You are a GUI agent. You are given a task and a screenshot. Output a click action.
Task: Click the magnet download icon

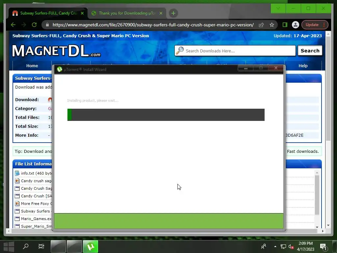50,99
